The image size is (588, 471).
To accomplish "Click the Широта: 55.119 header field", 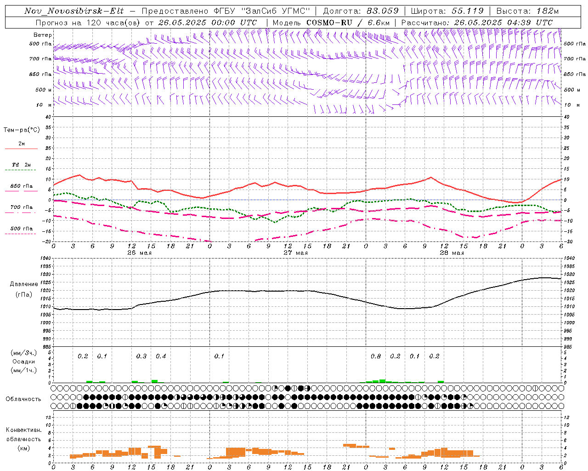I will (x=447, y=11).
